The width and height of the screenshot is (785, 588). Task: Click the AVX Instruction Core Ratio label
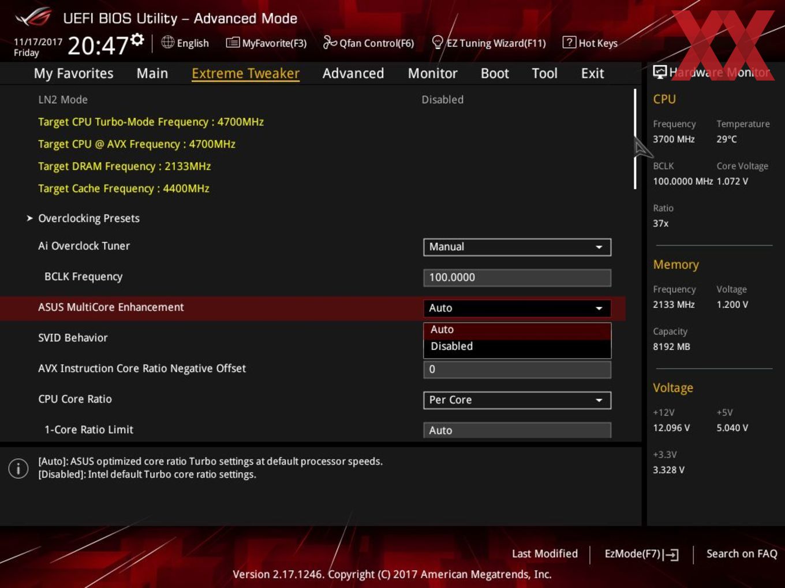[142, 368]
